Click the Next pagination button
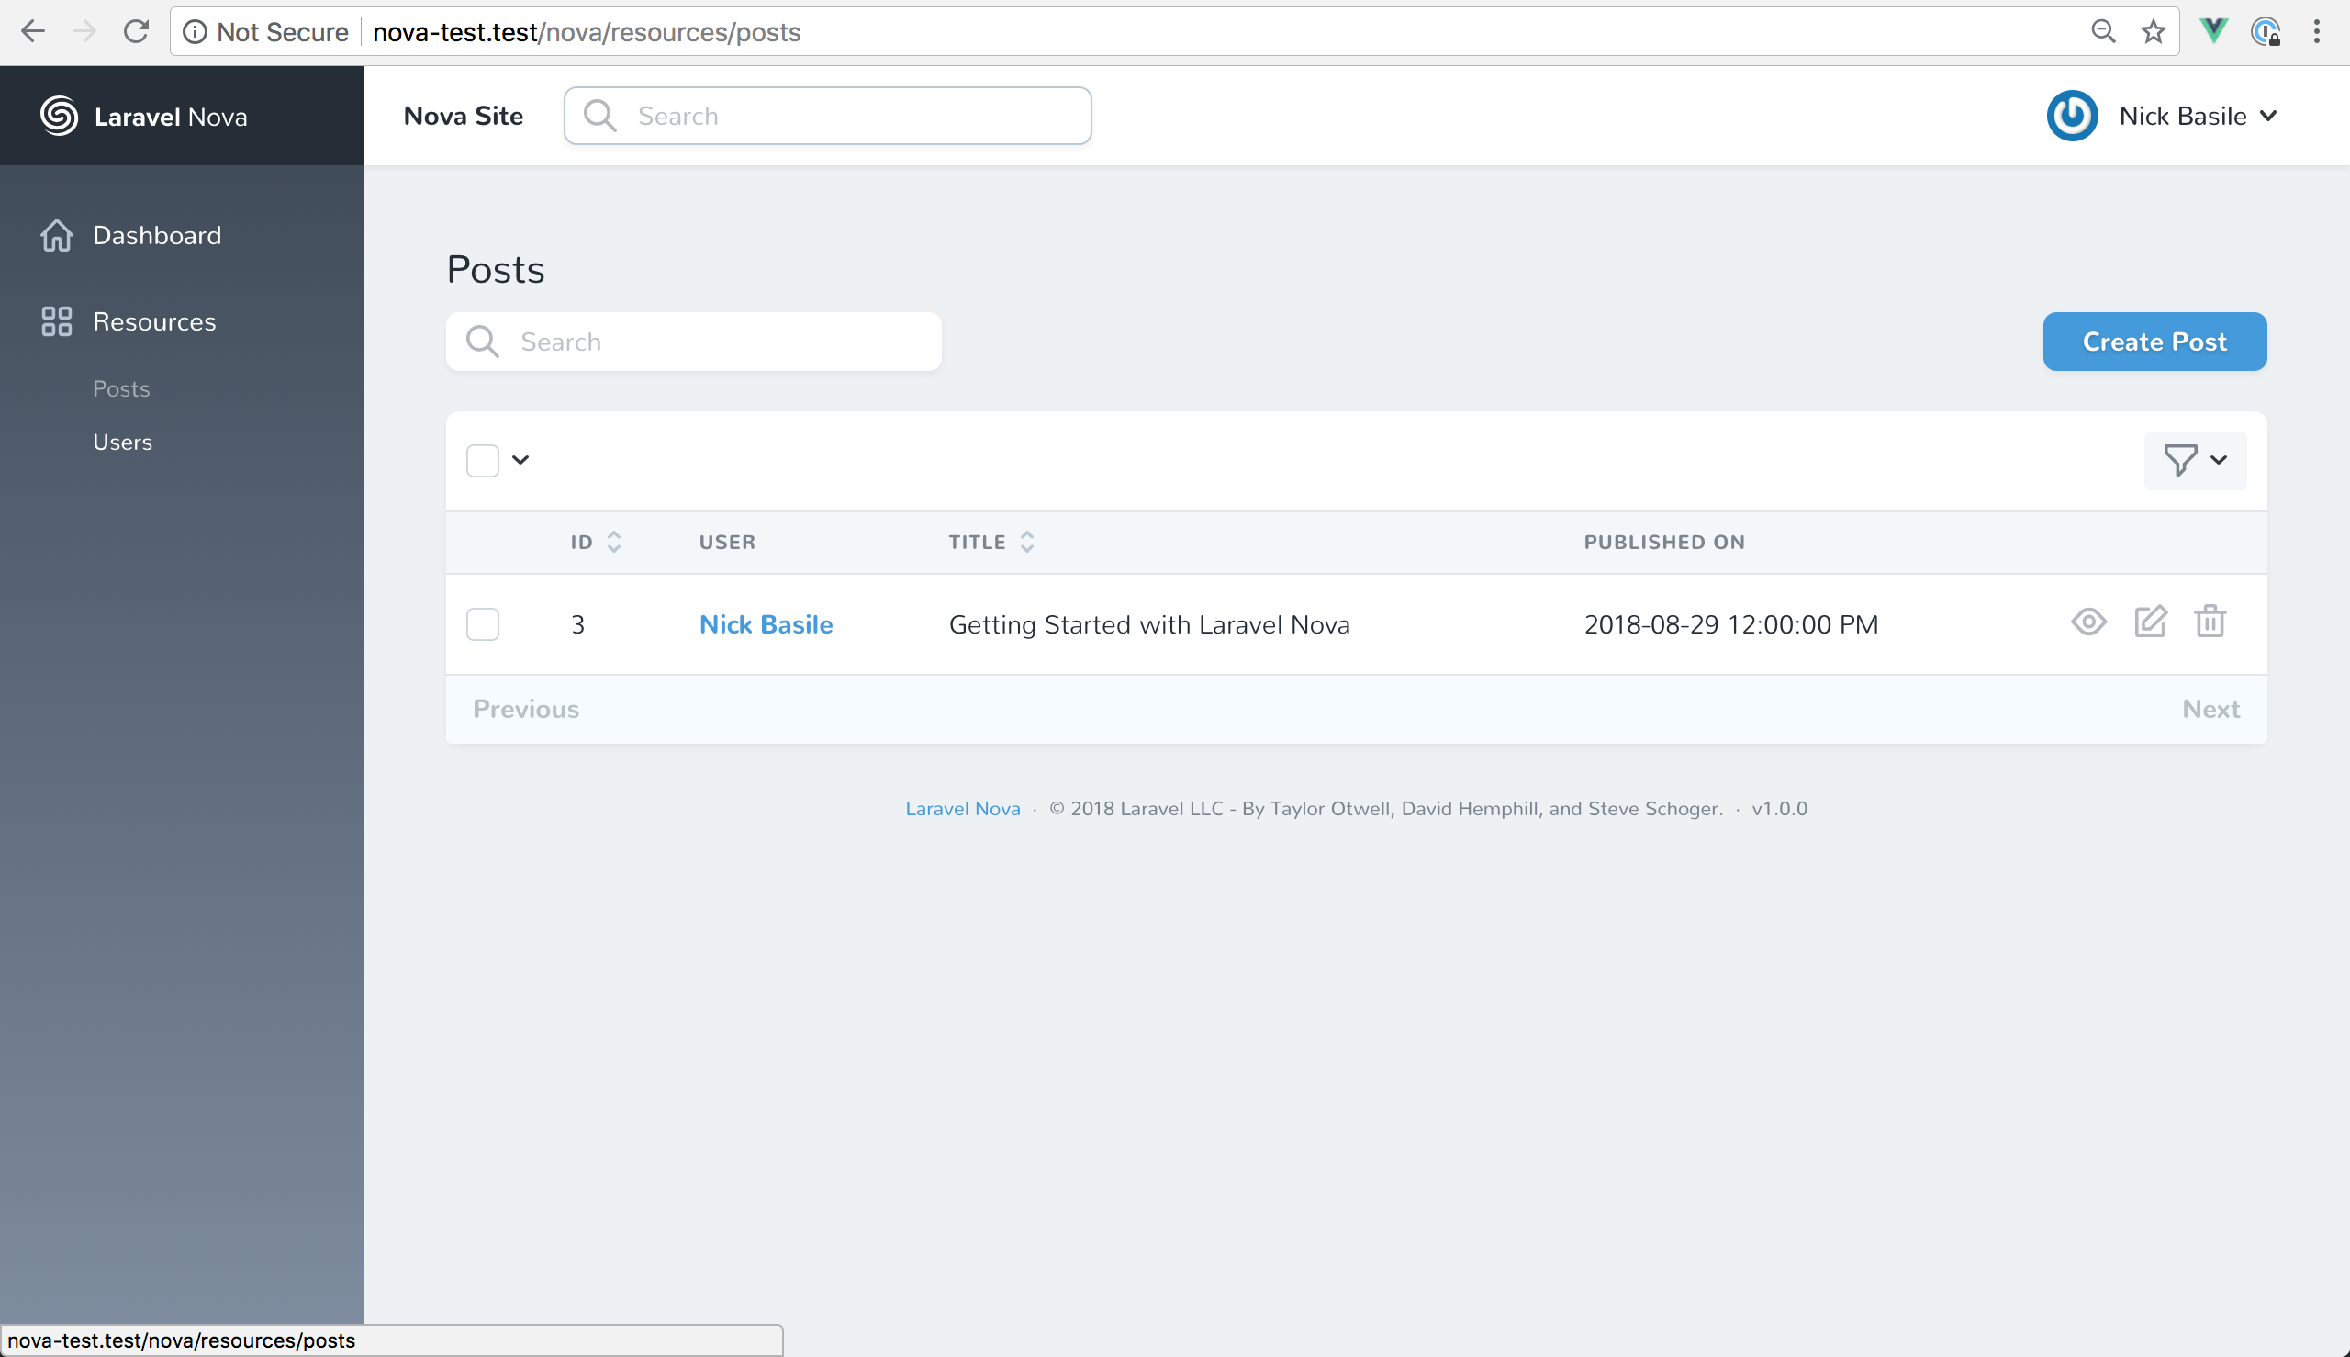2350x1357 pixels. point(2210,709)
